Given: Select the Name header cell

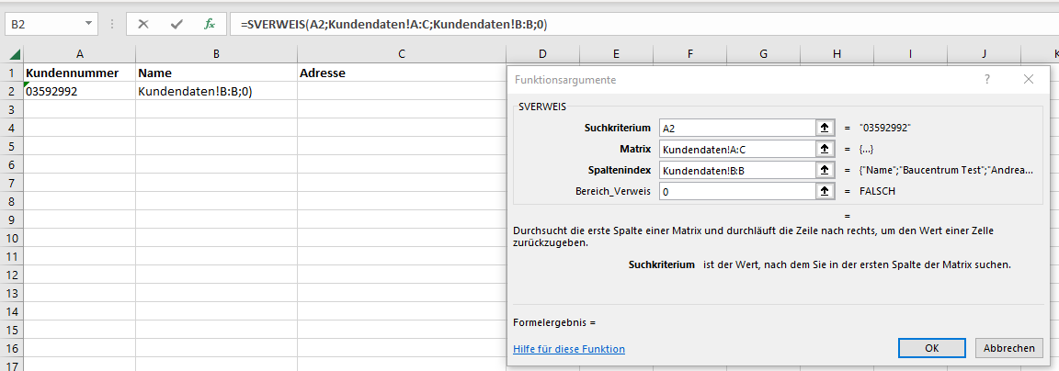Looking at the screenshot, I should point(216,73).
